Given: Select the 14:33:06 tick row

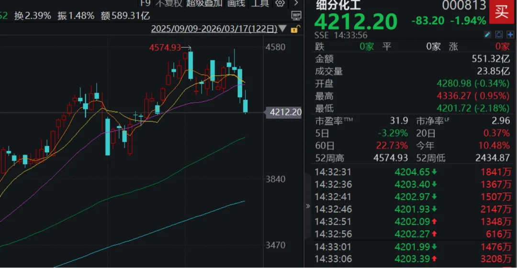Looking at the screenshot, I should pyautogui.click(x=413, y=259).
